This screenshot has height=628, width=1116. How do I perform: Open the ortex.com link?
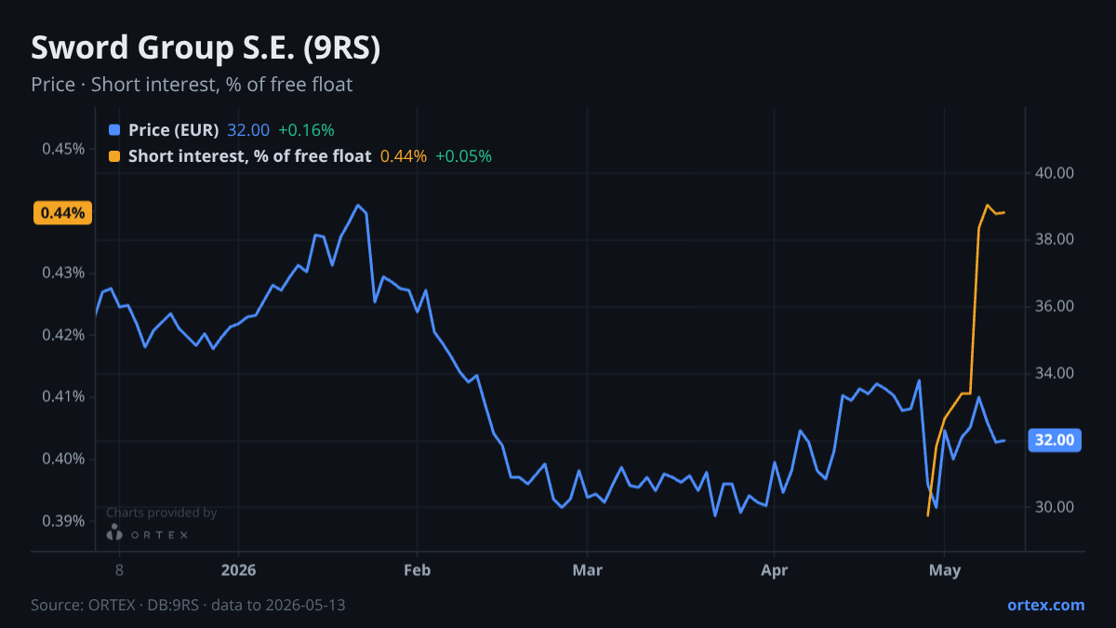(1045, 605)
